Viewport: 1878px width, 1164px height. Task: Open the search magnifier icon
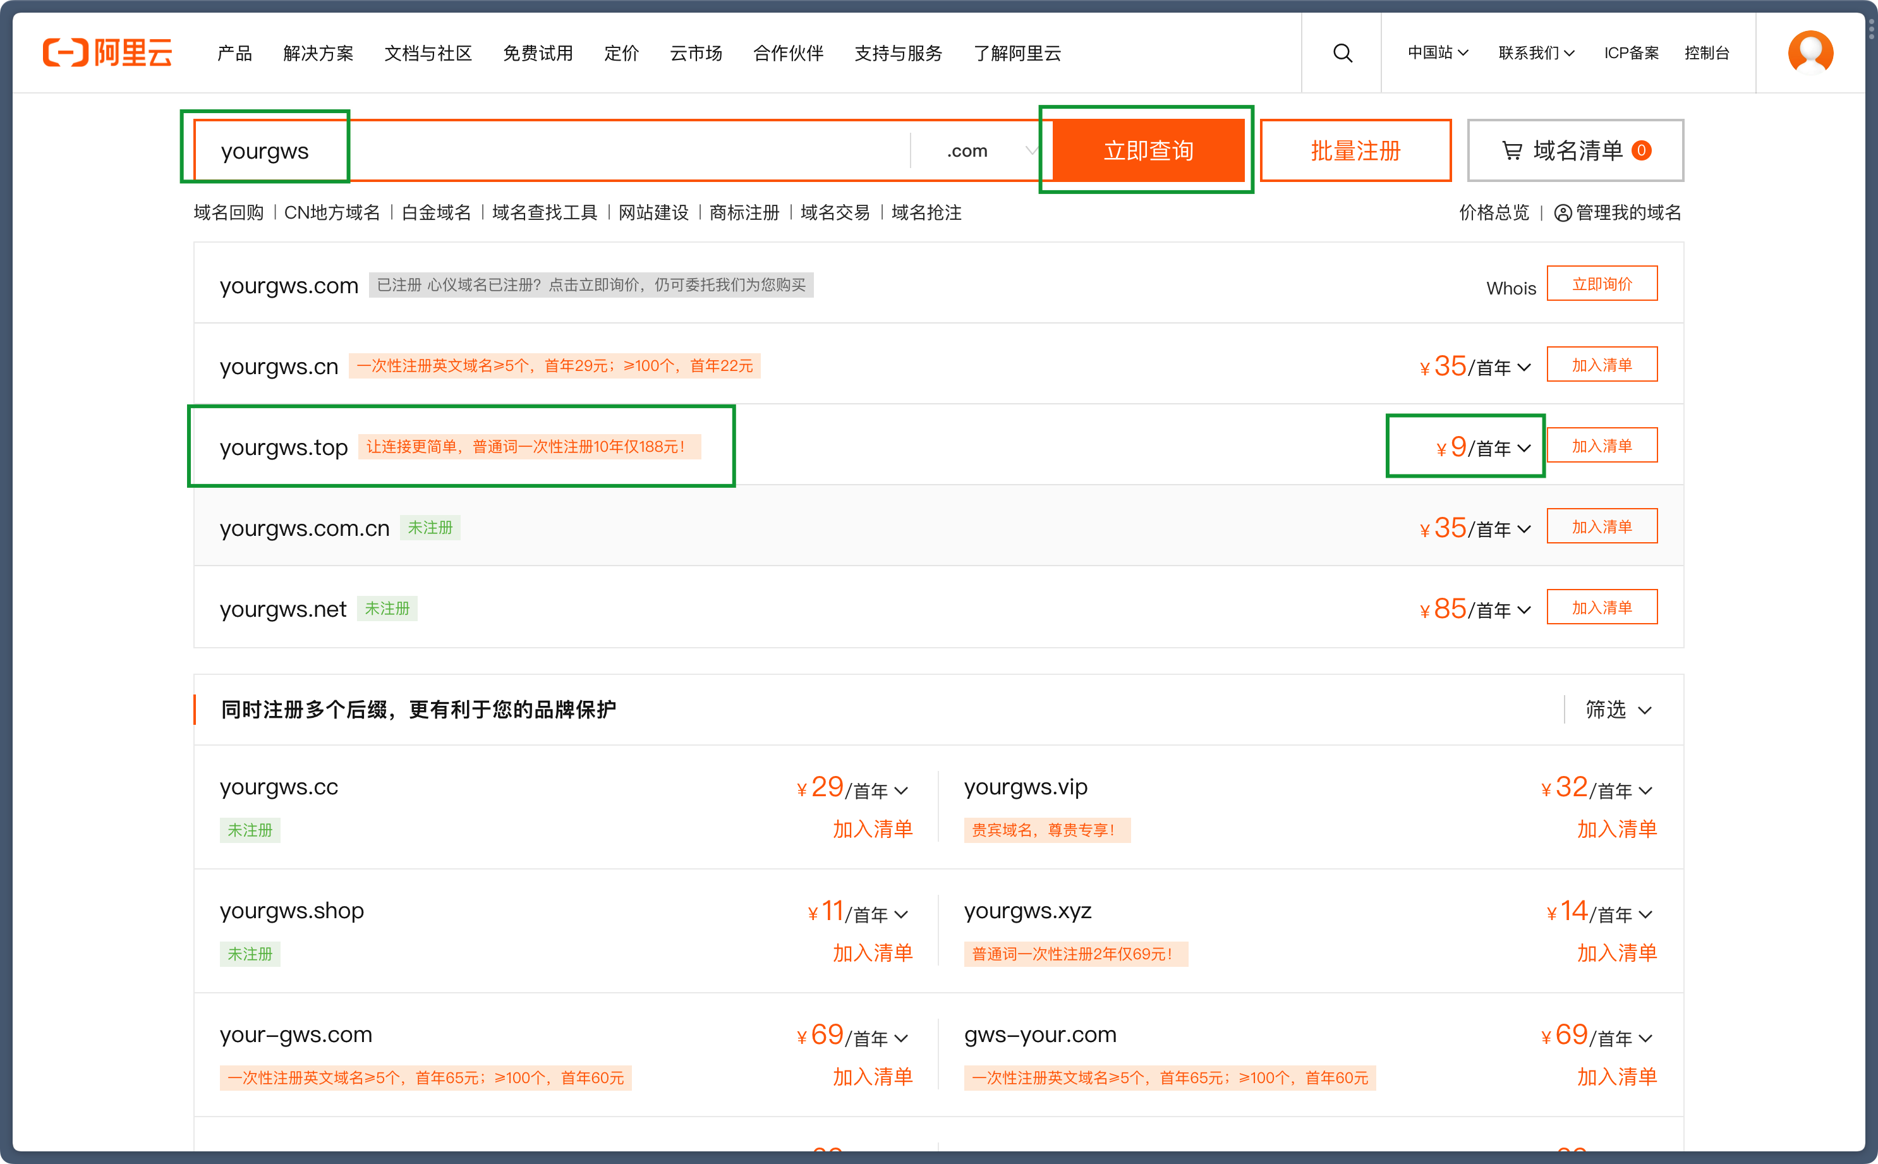pos(1342,52)
